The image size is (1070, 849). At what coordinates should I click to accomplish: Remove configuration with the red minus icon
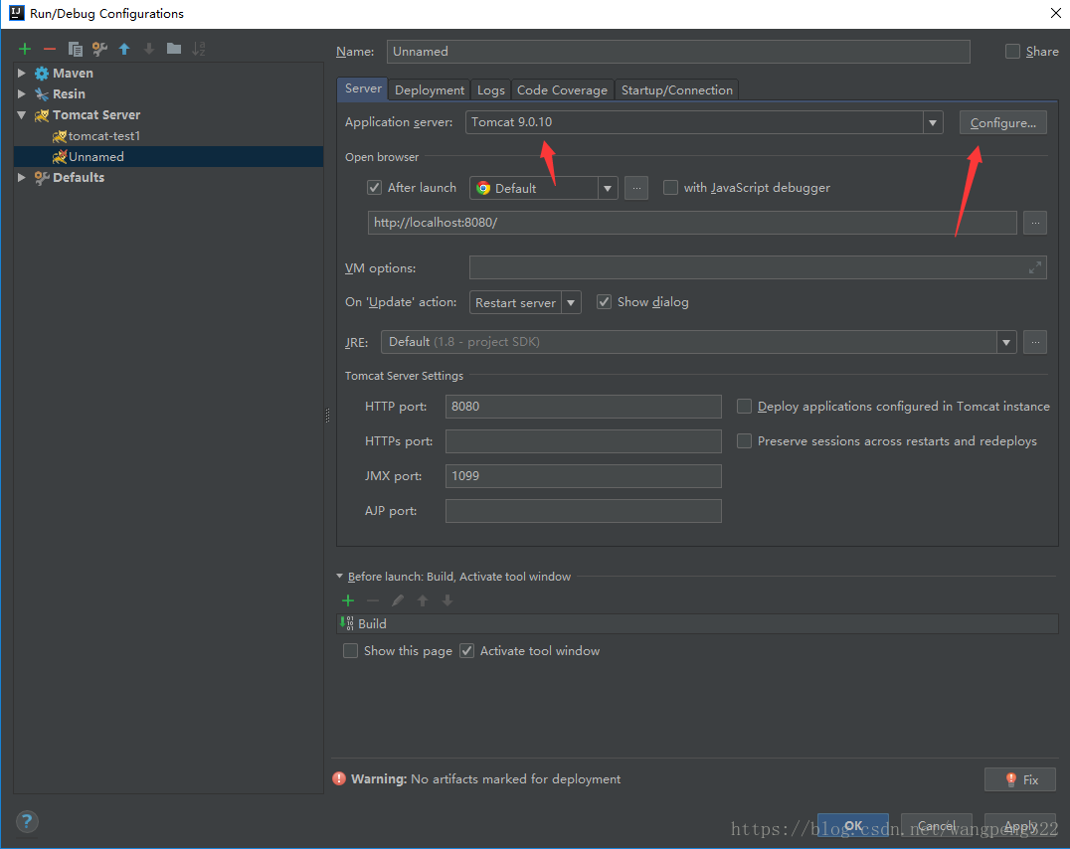tap(49, 49)
